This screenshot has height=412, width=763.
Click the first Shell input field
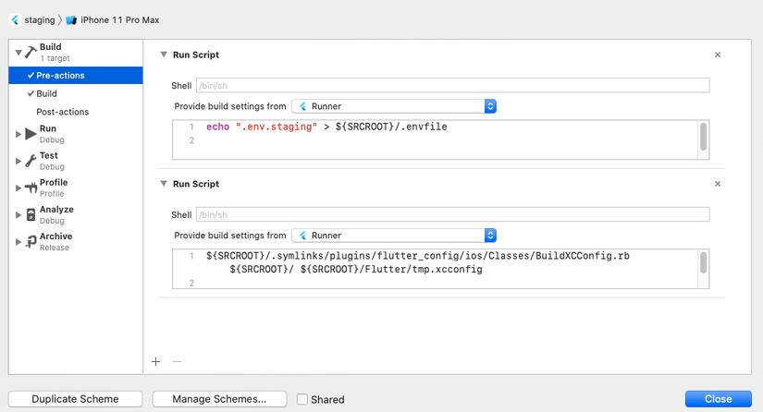click(x=452, y=86)
